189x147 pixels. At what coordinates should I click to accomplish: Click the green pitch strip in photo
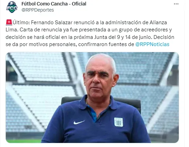point(24,141)
